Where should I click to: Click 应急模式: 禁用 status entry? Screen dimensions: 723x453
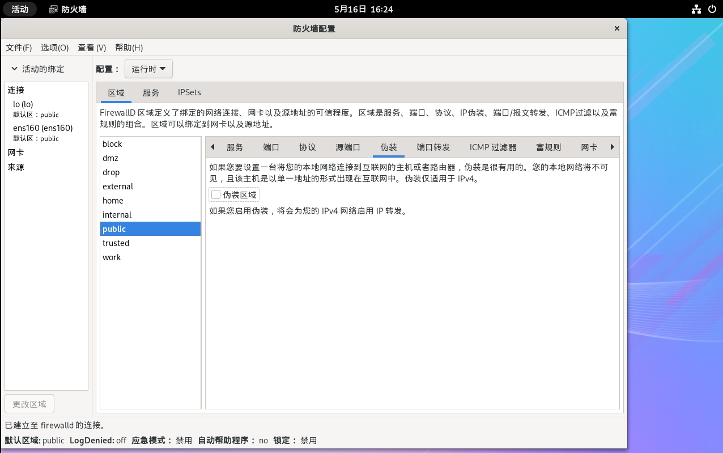click(x=161, y=441)
